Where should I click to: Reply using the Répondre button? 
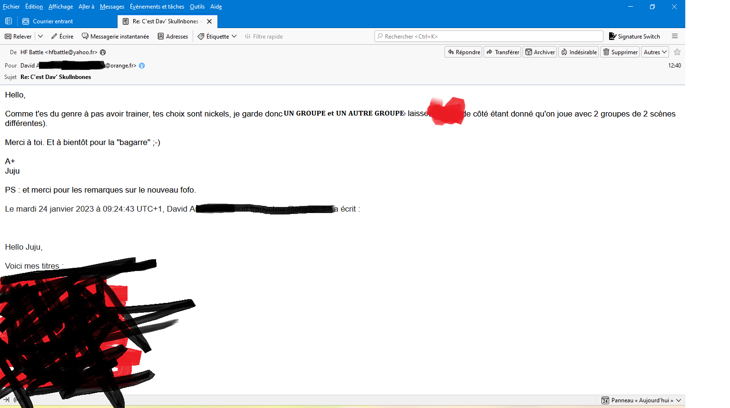[x=464, y=52]
